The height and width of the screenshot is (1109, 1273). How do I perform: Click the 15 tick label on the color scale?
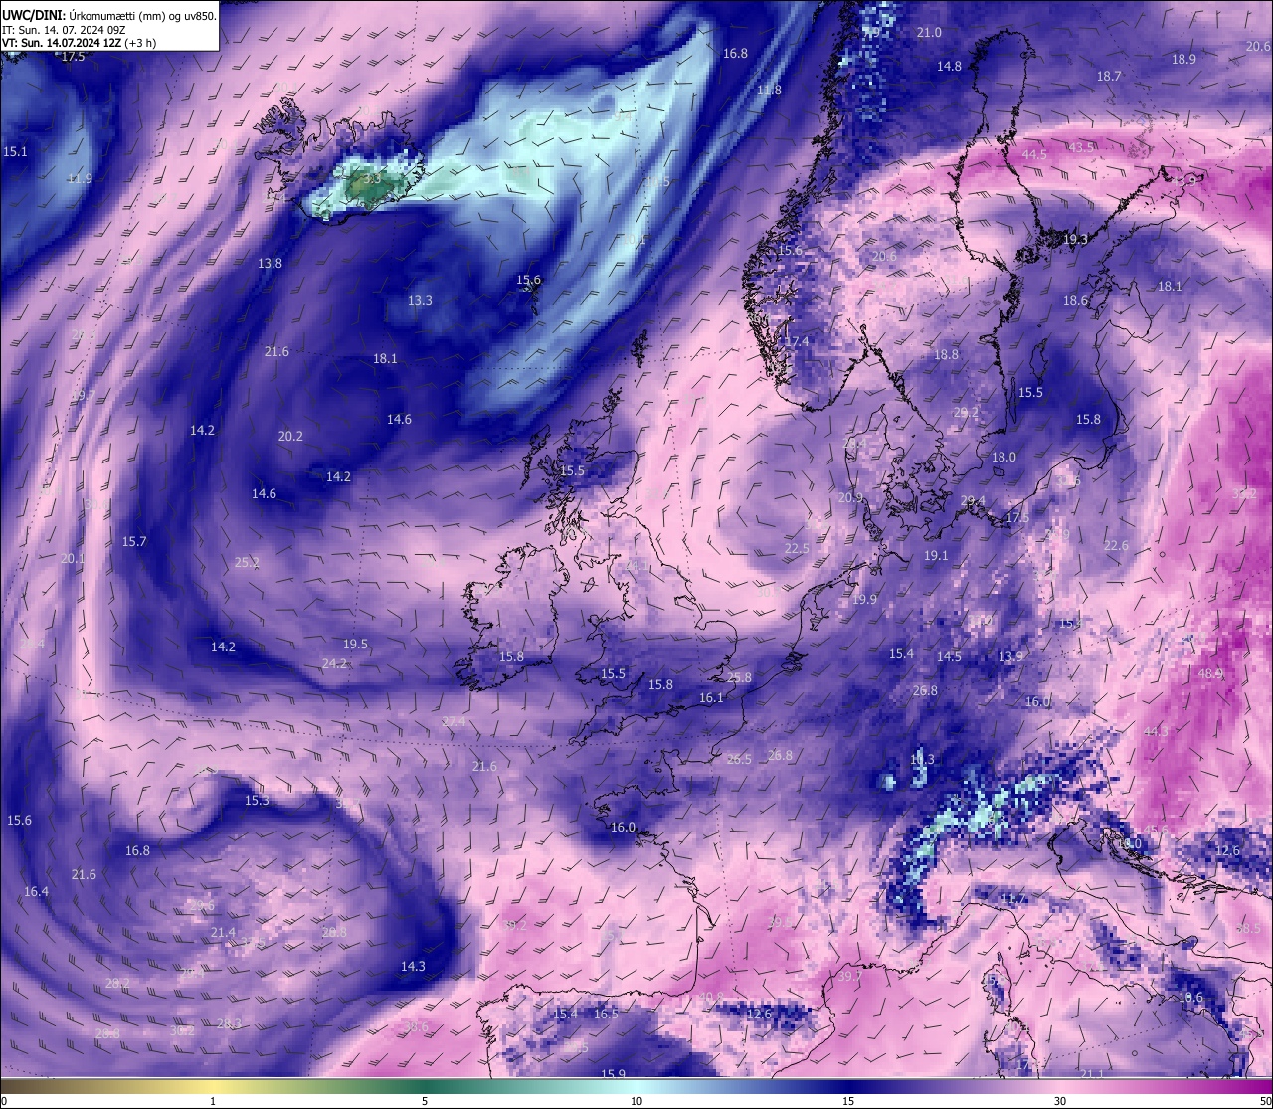tap(848, 1101)
